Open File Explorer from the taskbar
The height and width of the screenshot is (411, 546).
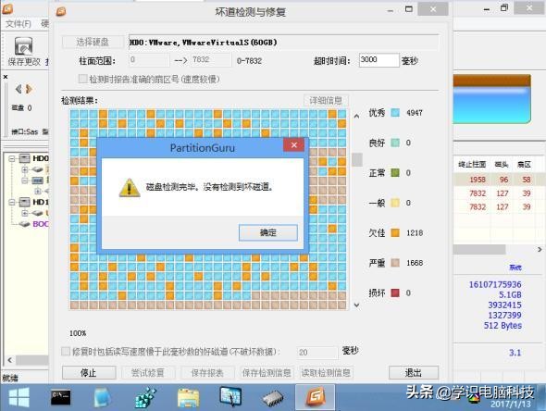pyautogui.click(x=189, y=398)
